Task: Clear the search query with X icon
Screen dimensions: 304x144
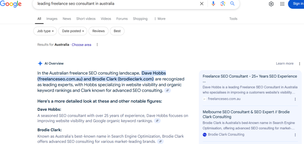Action: point(201,4)
